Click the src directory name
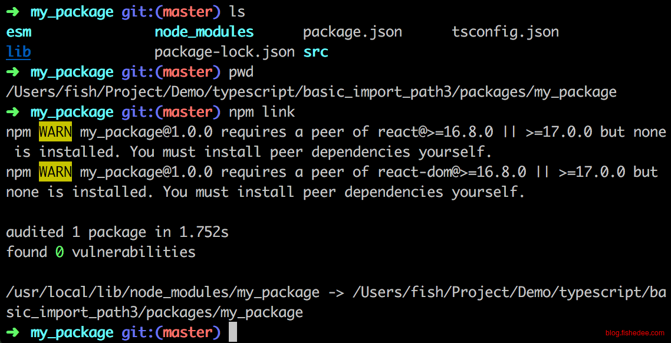The height and width of the screenshot is (343, 671). tap(316, 52)
